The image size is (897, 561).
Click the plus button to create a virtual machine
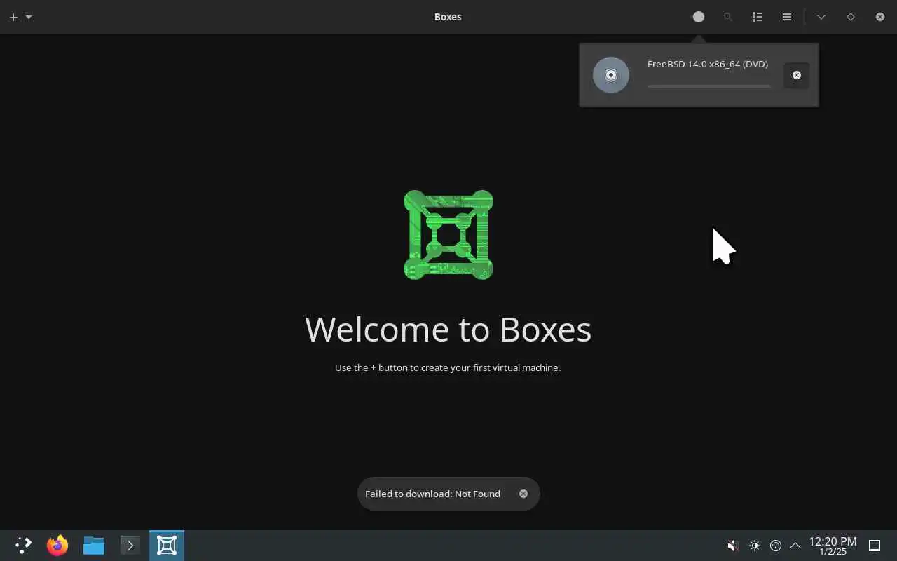[x=13, y=17]
